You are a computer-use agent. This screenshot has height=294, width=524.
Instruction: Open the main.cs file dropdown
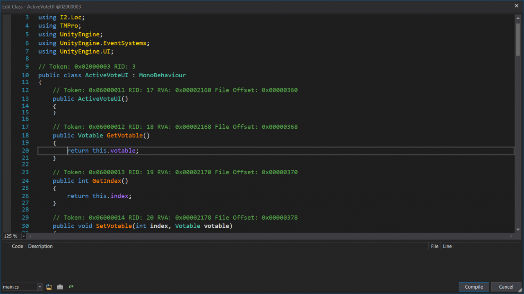(40, 287)
